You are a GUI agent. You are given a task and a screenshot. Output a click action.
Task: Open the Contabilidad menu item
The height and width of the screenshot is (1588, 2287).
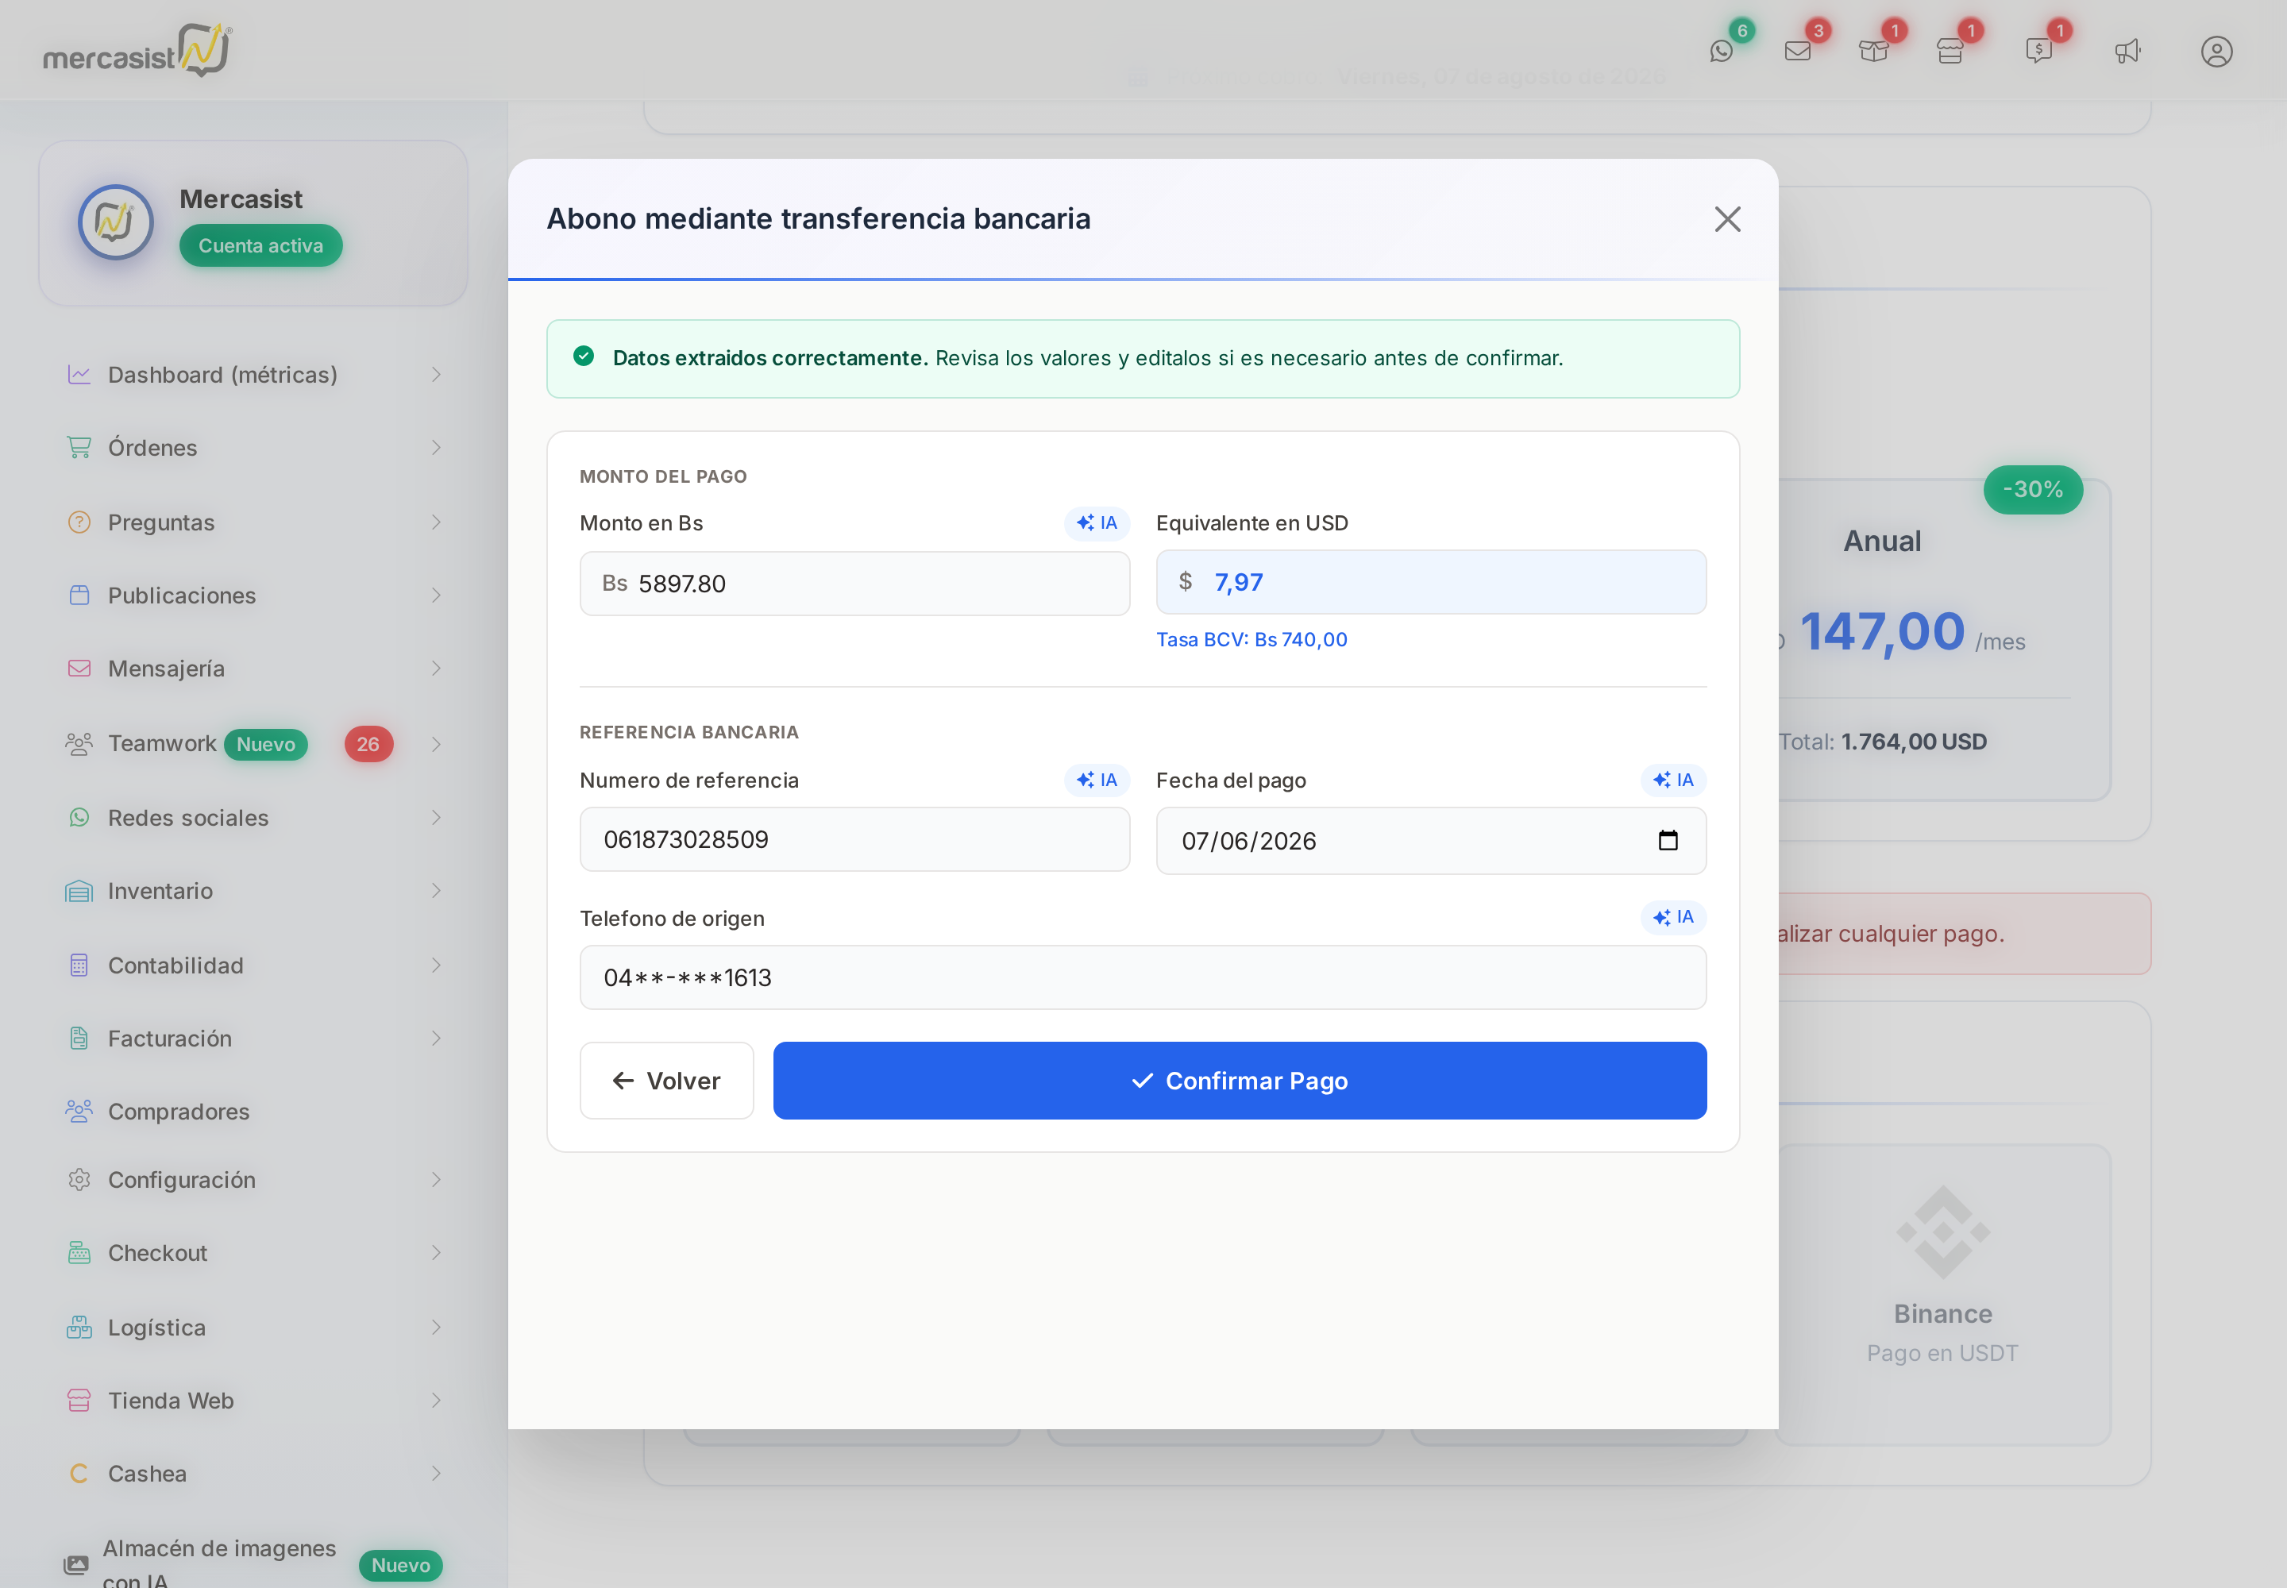(253, 966)
